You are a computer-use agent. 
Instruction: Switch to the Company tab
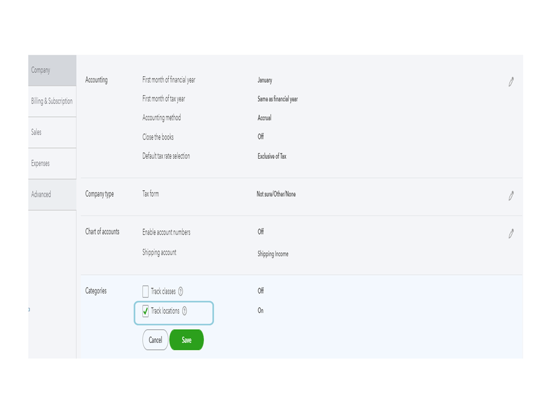[x=52, y=71]
